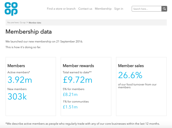Screen dimensions: 172x128
Task: Open the Membership nav link
Action: (x=103, y=9)
